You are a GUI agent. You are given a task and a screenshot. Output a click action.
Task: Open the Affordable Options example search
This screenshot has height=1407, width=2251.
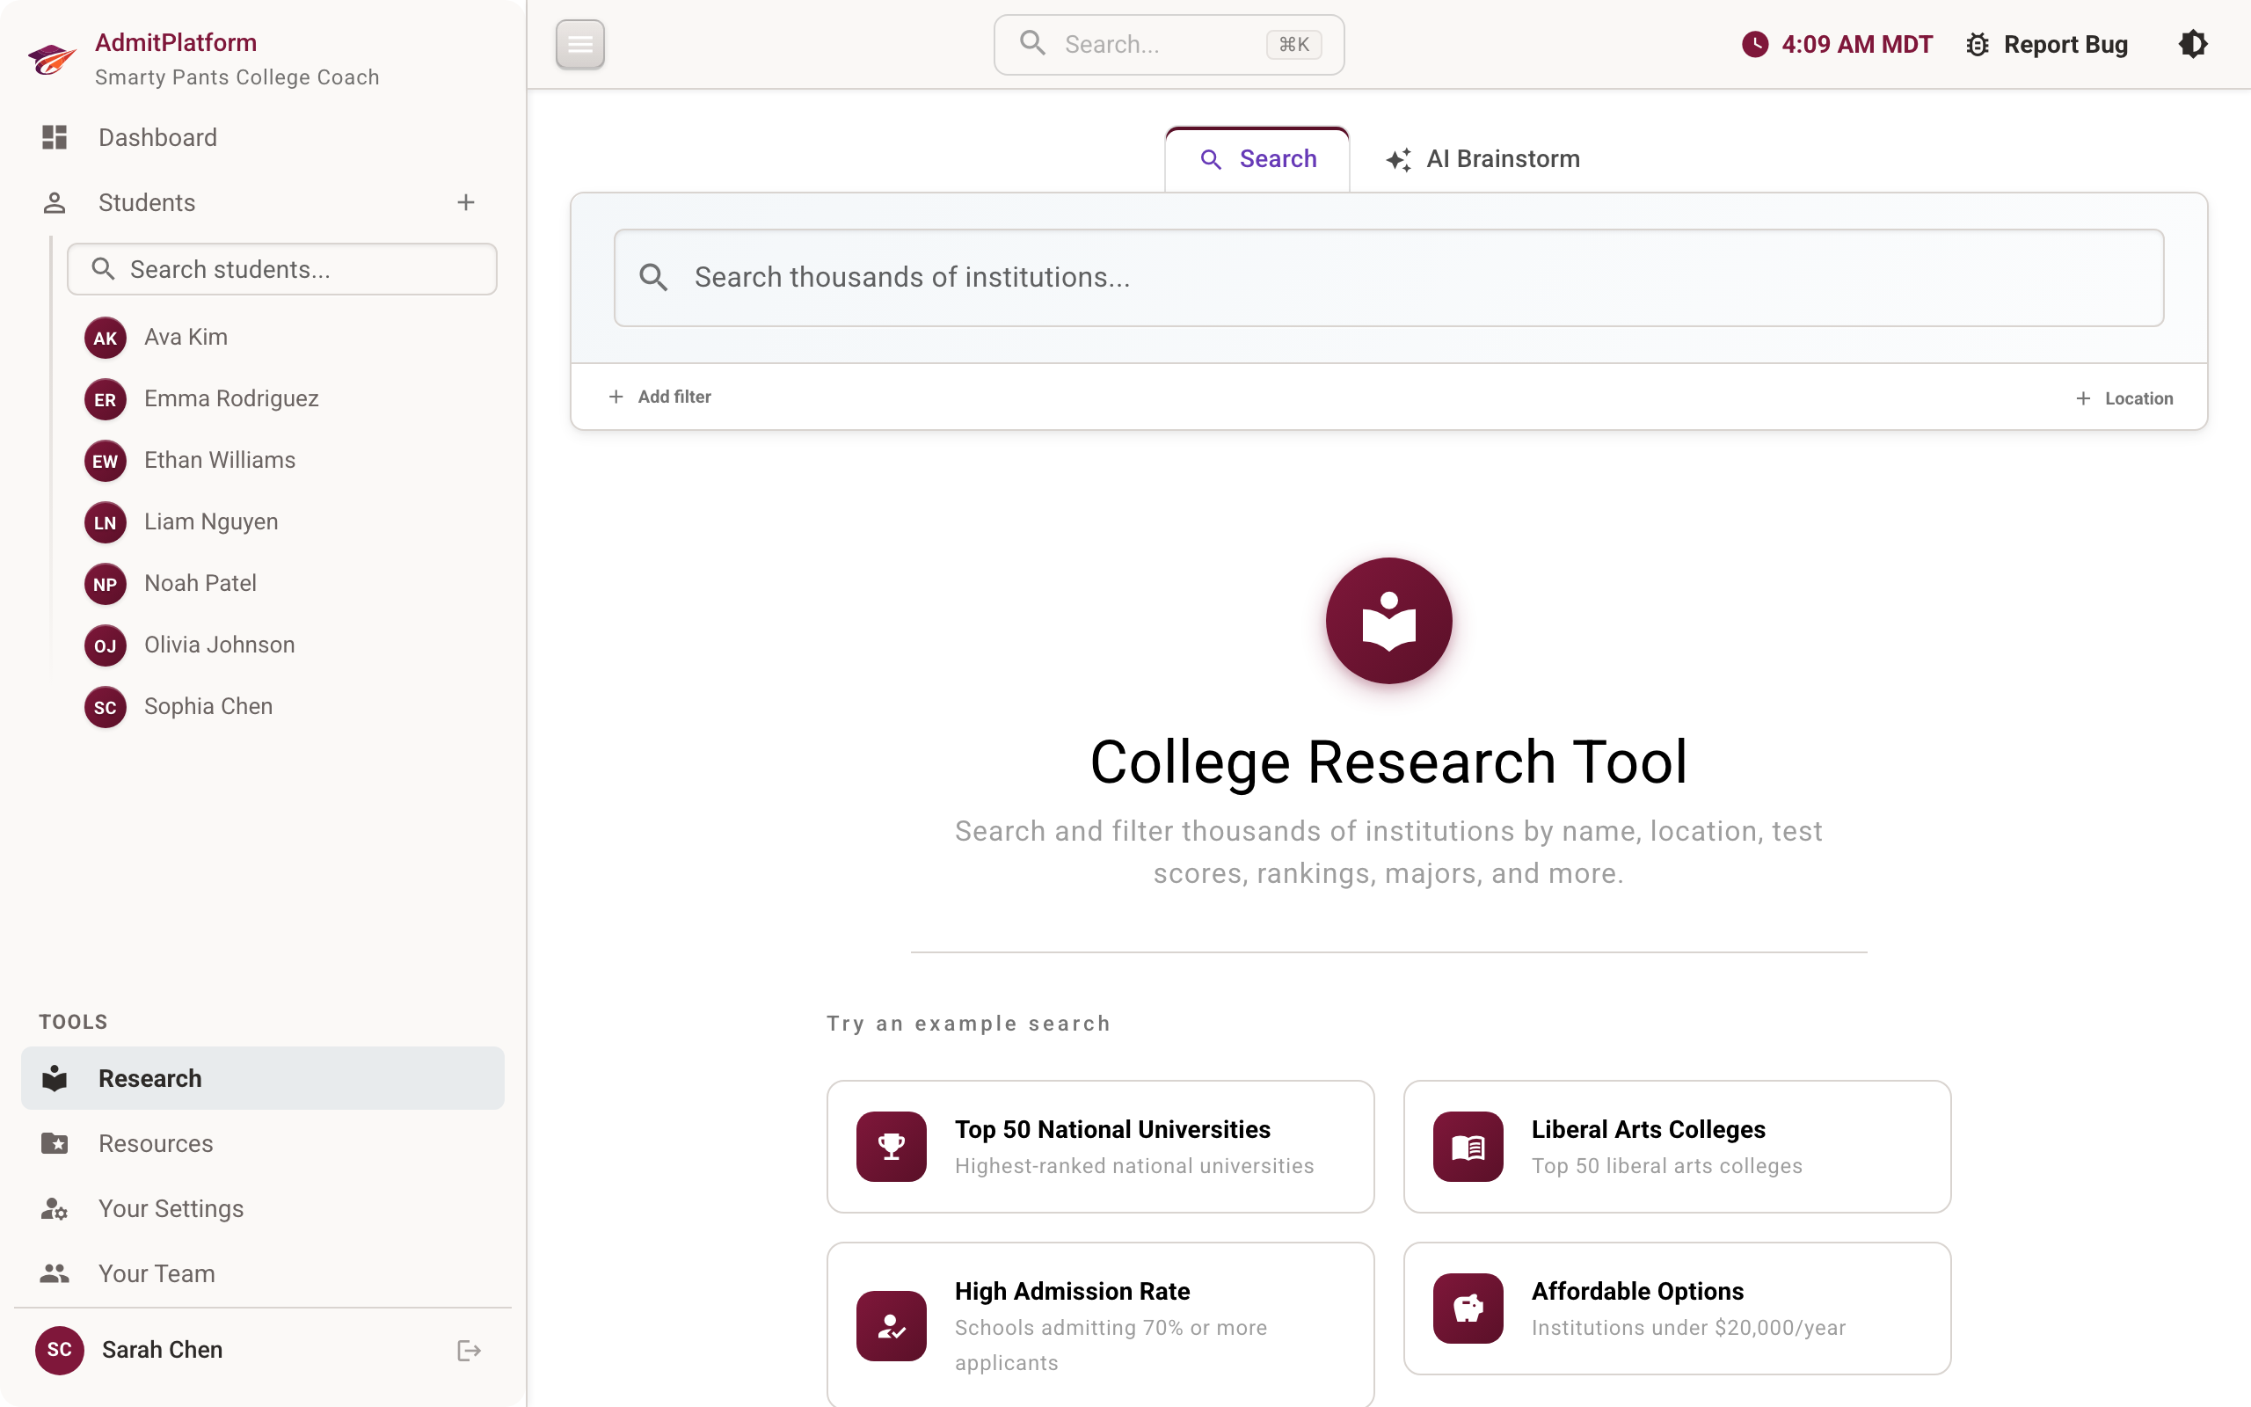[x=1676, y=1308]
